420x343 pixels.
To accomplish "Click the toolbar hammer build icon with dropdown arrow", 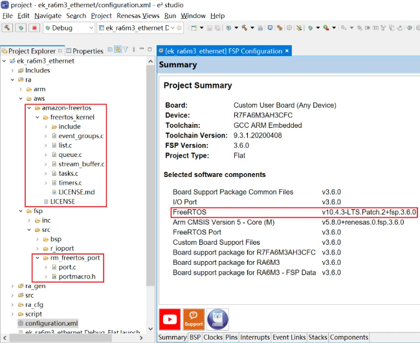I will click(244, 28).
